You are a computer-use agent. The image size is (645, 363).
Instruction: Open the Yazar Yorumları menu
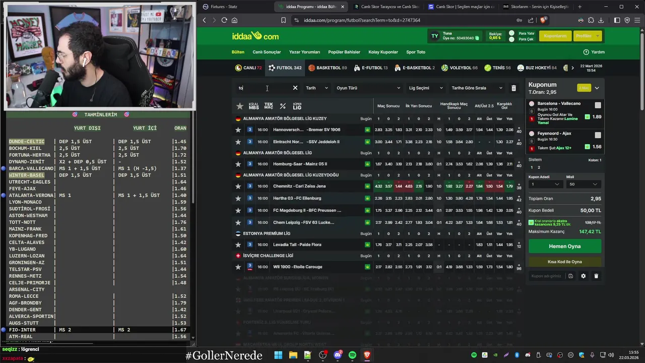[x=304, y=52]
